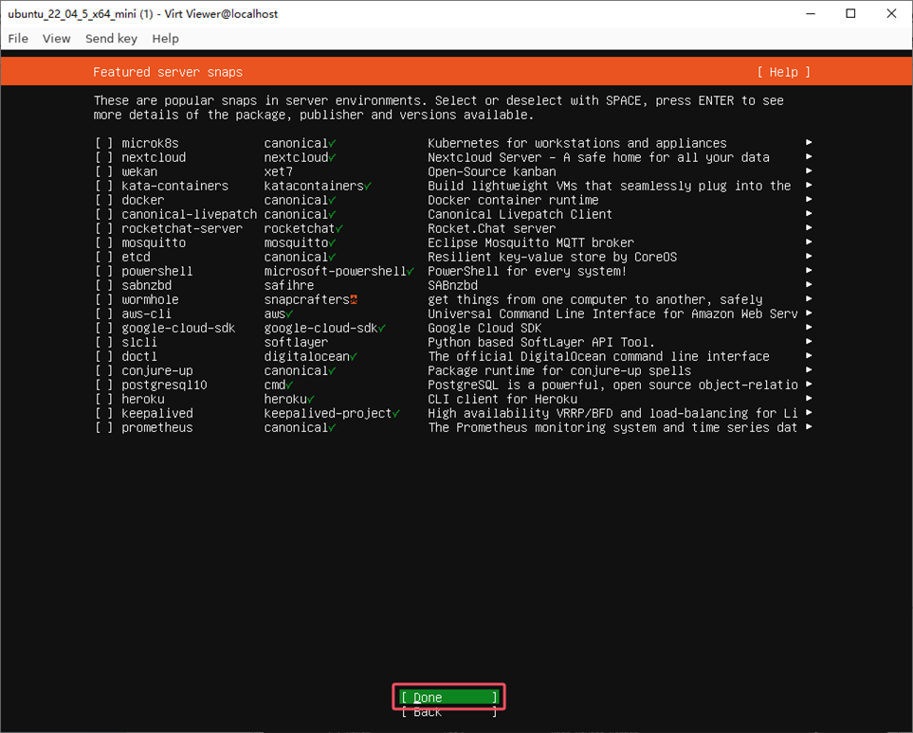Click the google-cloud-sdk publisher verified checkmark

(382, 328)
